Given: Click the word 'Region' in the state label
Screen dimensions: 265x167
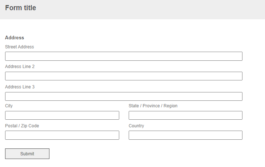Looking at the screenshot, I should 170,106.
